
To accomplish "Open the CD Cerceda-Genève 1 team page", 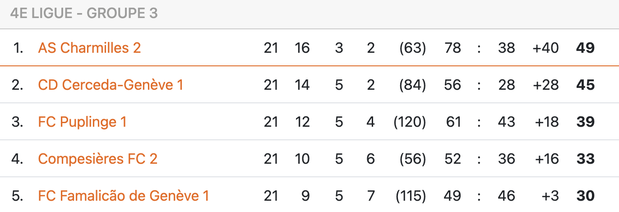I will click(x=111, y=85).
